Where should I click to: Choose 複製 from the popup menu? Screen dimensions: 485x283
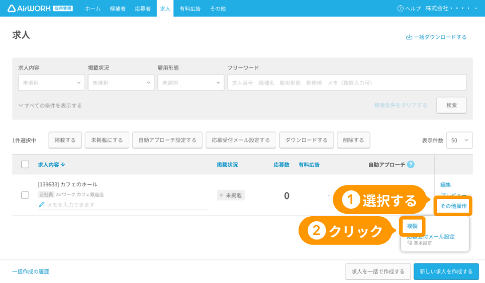(412, 226)
